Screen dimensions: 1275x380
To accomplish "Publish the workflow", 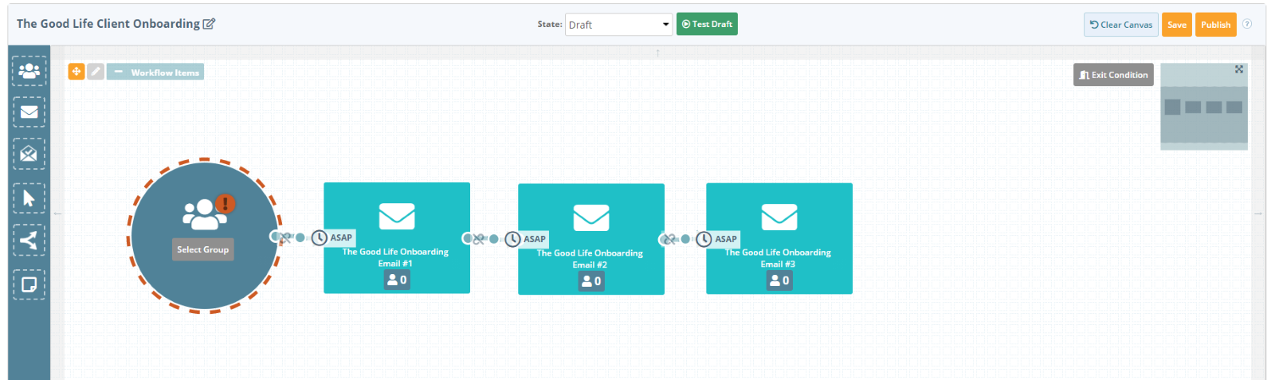I will [x=1216, y=25].
